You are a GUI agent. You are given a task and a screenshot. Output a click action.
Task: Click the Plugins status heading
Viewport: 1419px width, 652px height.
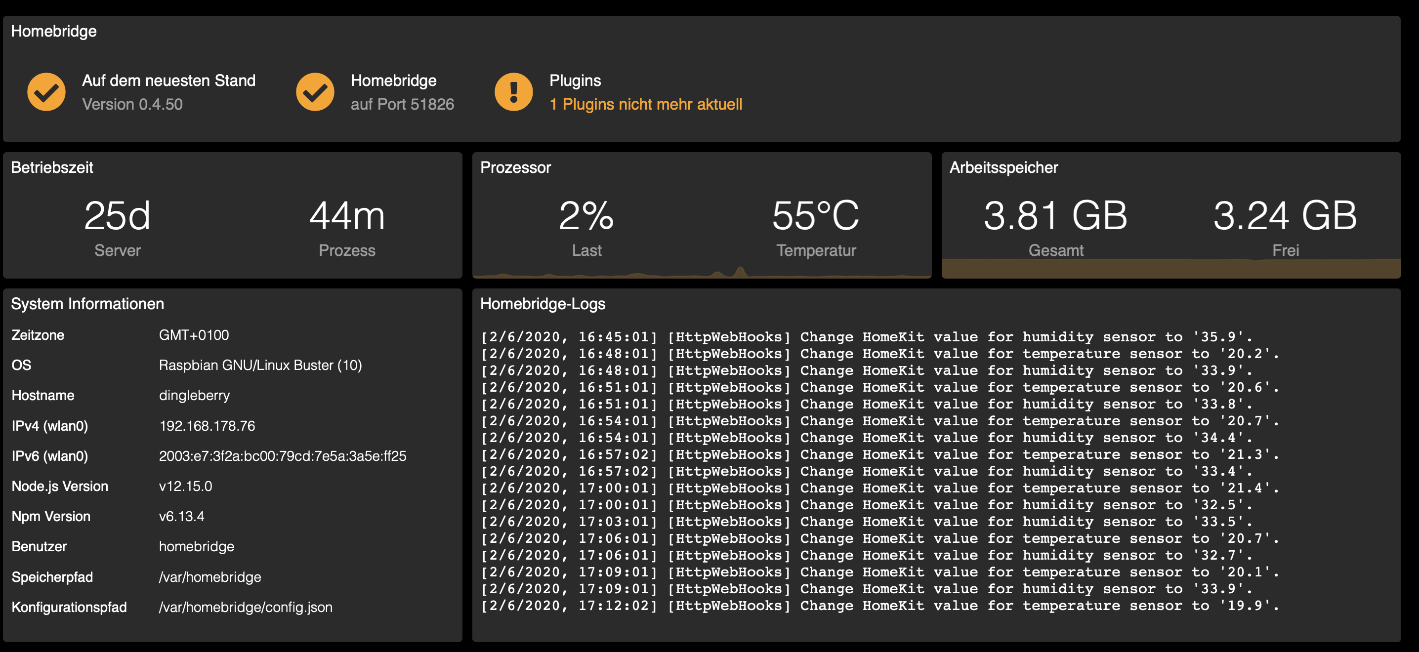(575, 81)
